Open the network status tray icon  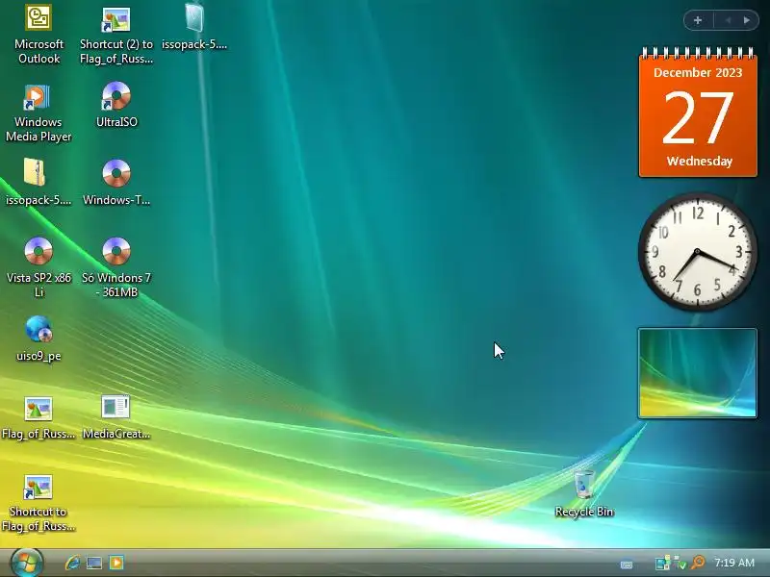coord(662,563)
